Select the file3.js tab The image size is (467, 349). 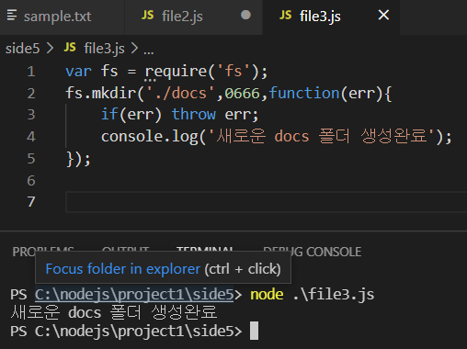pyautogui.click(x=320, y=17)
